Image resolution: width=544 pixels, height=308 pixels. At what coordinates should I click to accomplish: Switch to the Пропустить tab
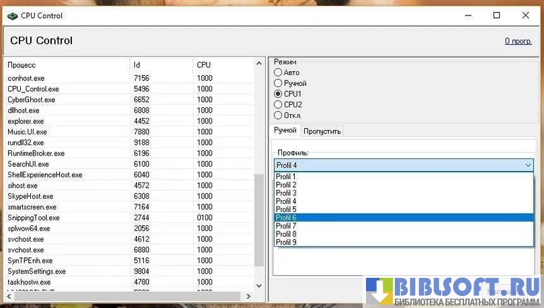pos(322,131)
